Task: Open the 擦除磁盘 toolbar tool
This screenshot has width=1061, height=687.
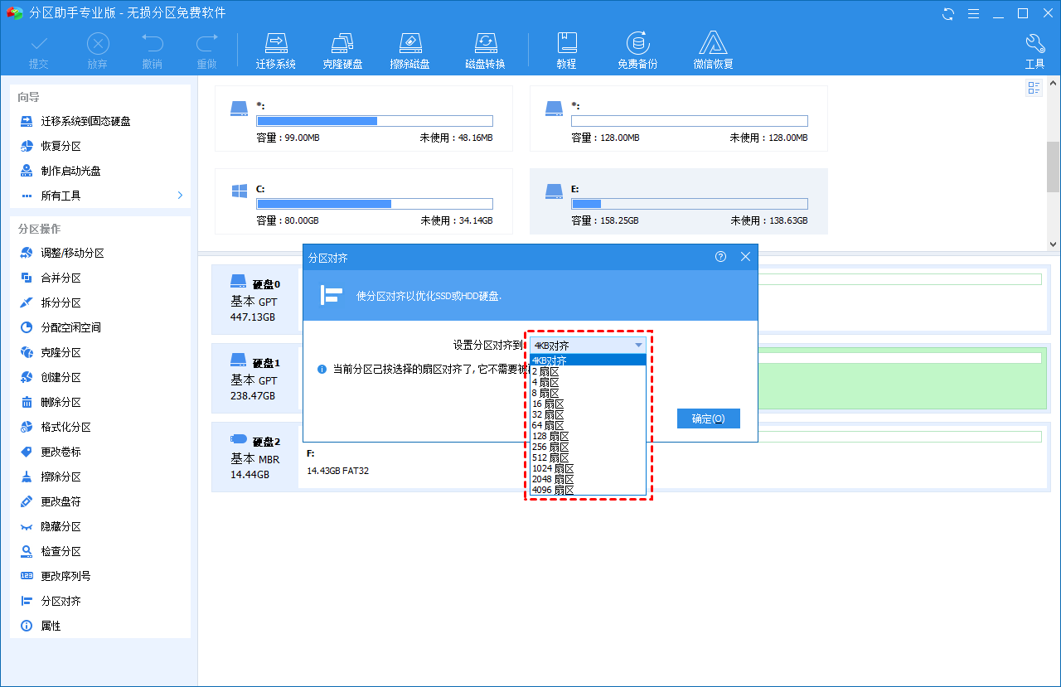Action: (409, 51)
